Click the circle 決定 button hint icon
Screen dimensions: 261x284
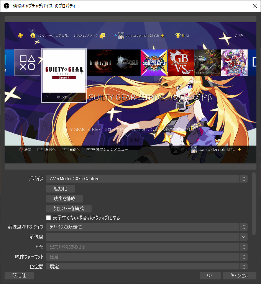(21, 149)
